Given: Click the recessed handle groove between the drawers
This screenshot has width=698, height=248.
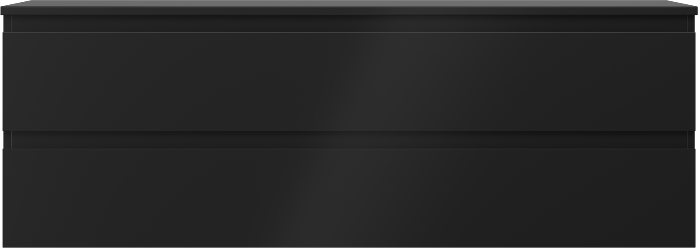Looking at the screenshot, I should tap(349, 140).
